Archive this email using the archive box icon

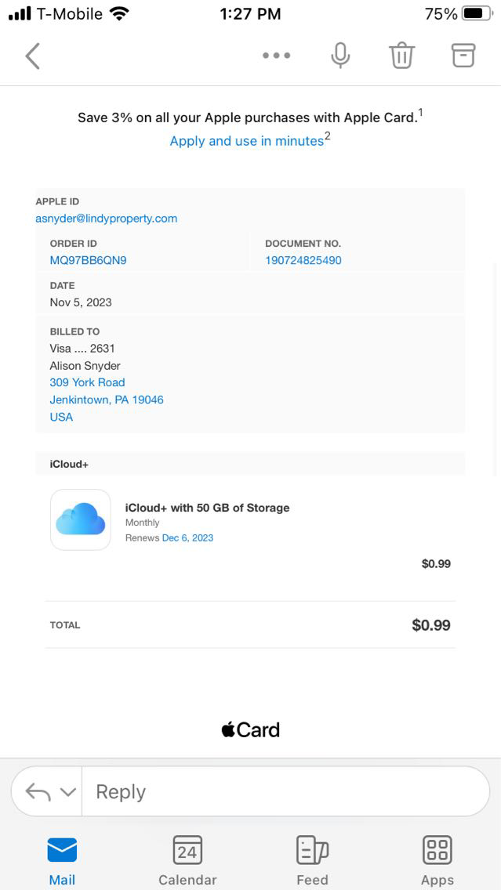point(463,55)
